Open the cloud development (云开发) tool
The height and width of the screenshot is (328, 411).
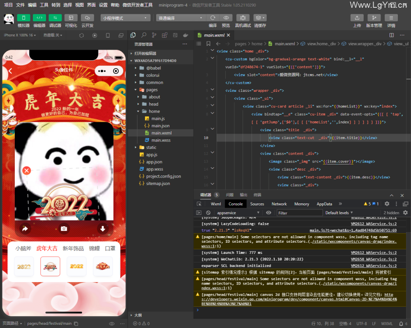[87, 18]
